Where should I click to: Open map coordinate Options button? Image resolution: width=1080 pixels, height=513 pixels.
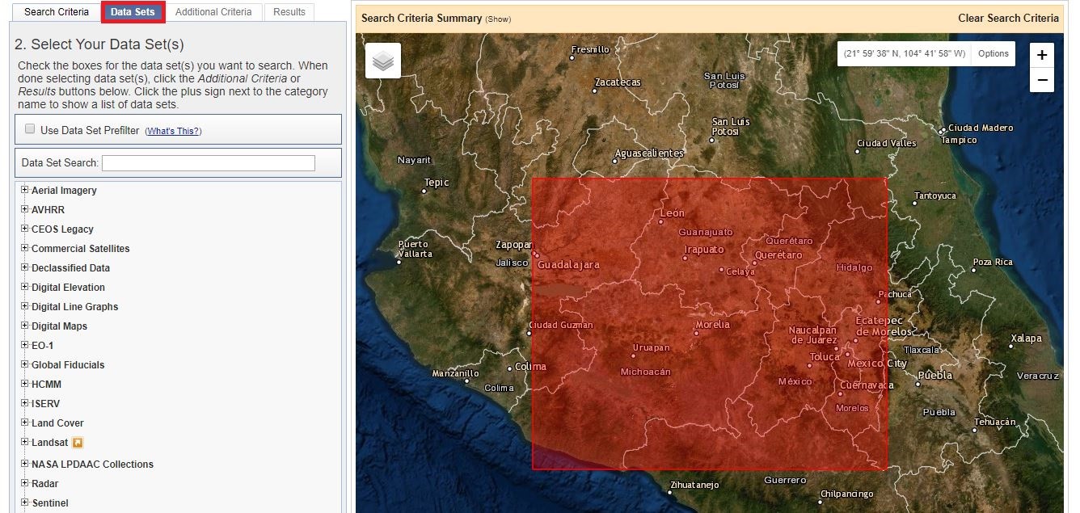point(993,54)
